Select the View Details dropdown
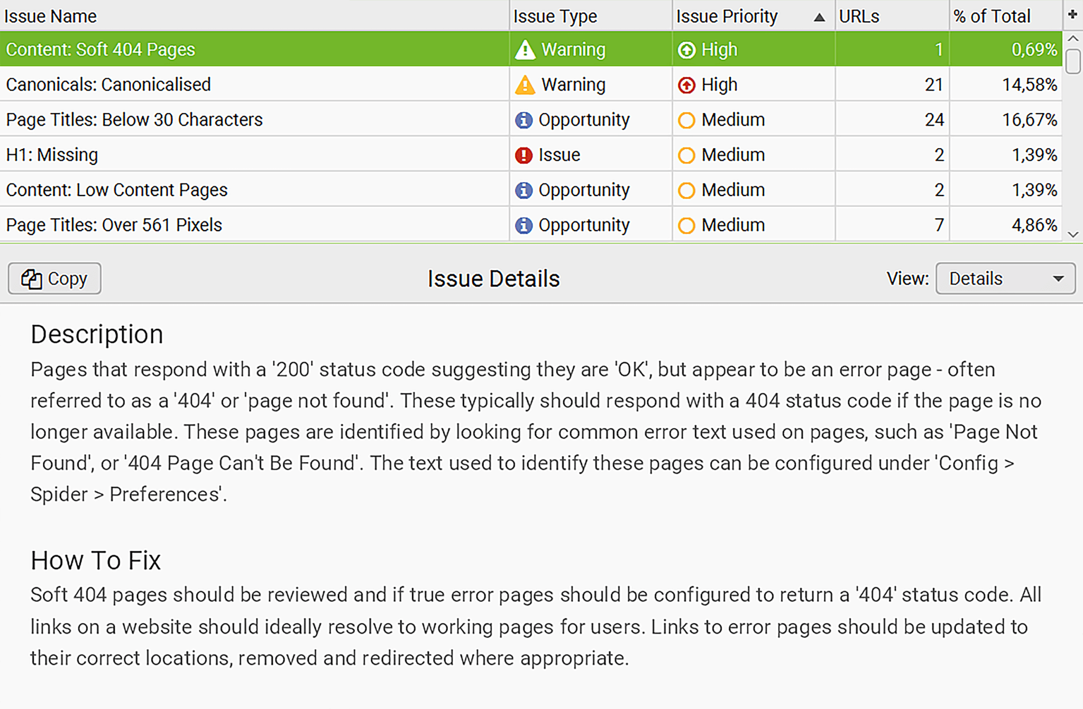This screenshot has height=709, width=1083. [1004, 278]
